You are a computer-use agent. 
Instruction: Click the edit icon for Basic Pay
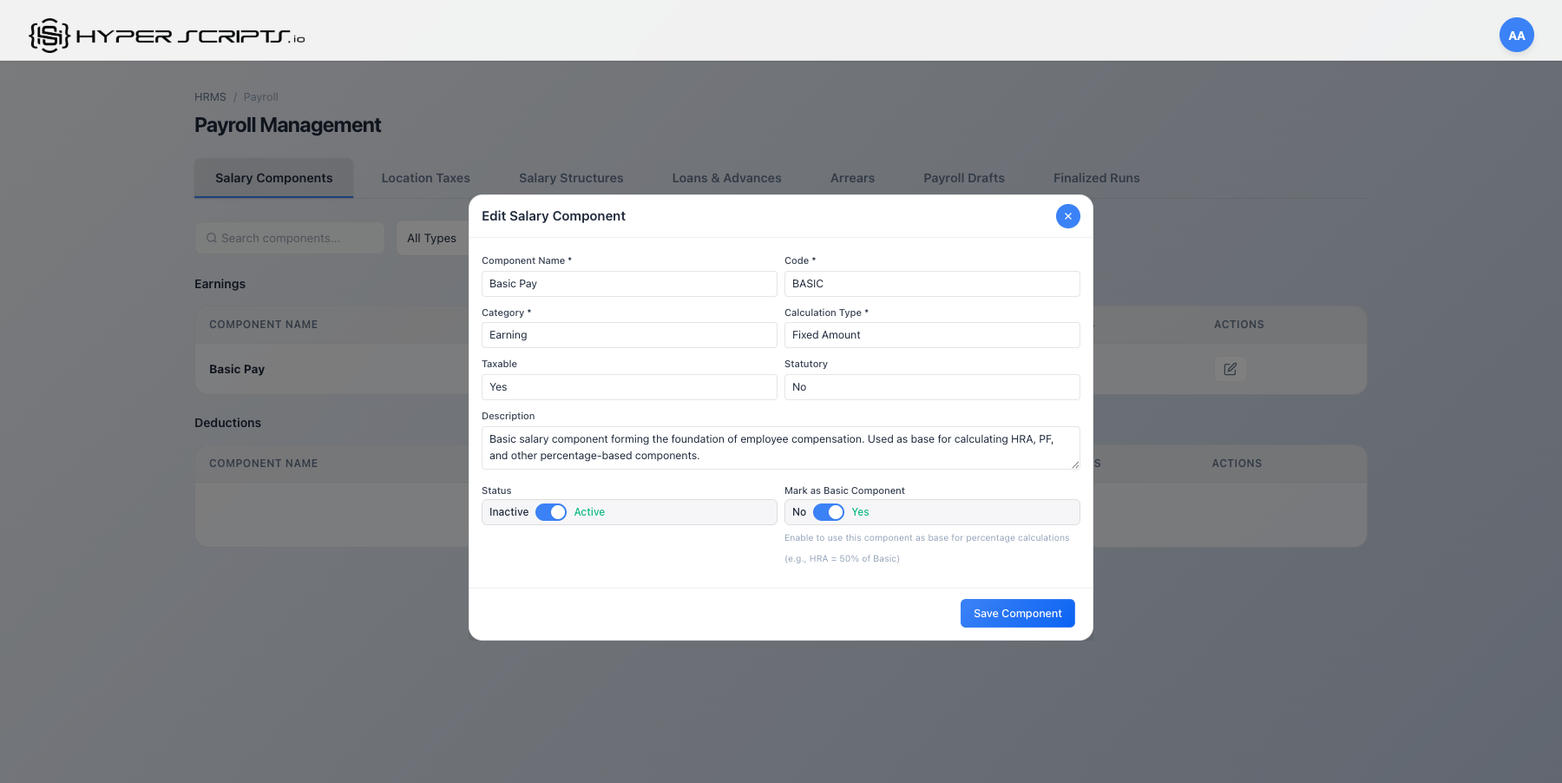(1231, 368)
